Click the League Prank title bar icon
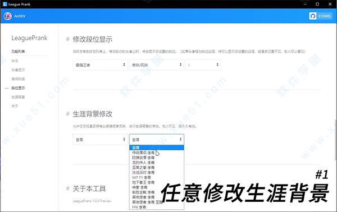 point(4,4)
